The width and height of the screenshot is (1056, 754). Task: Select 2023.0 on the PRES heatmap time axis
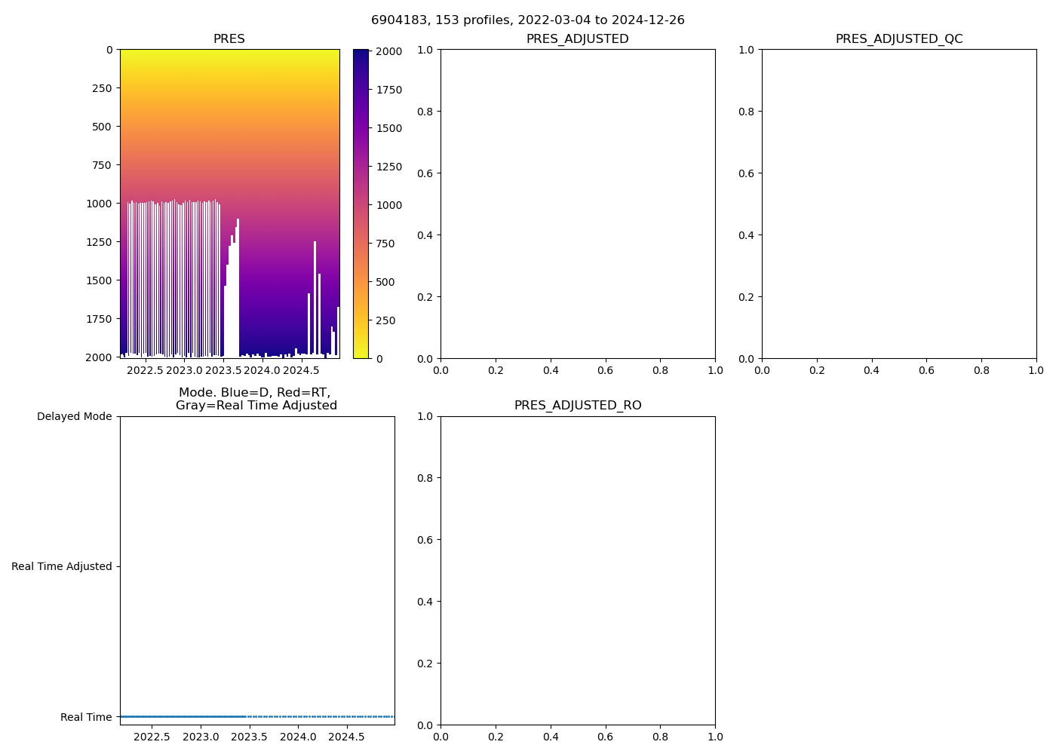point(184,371)
